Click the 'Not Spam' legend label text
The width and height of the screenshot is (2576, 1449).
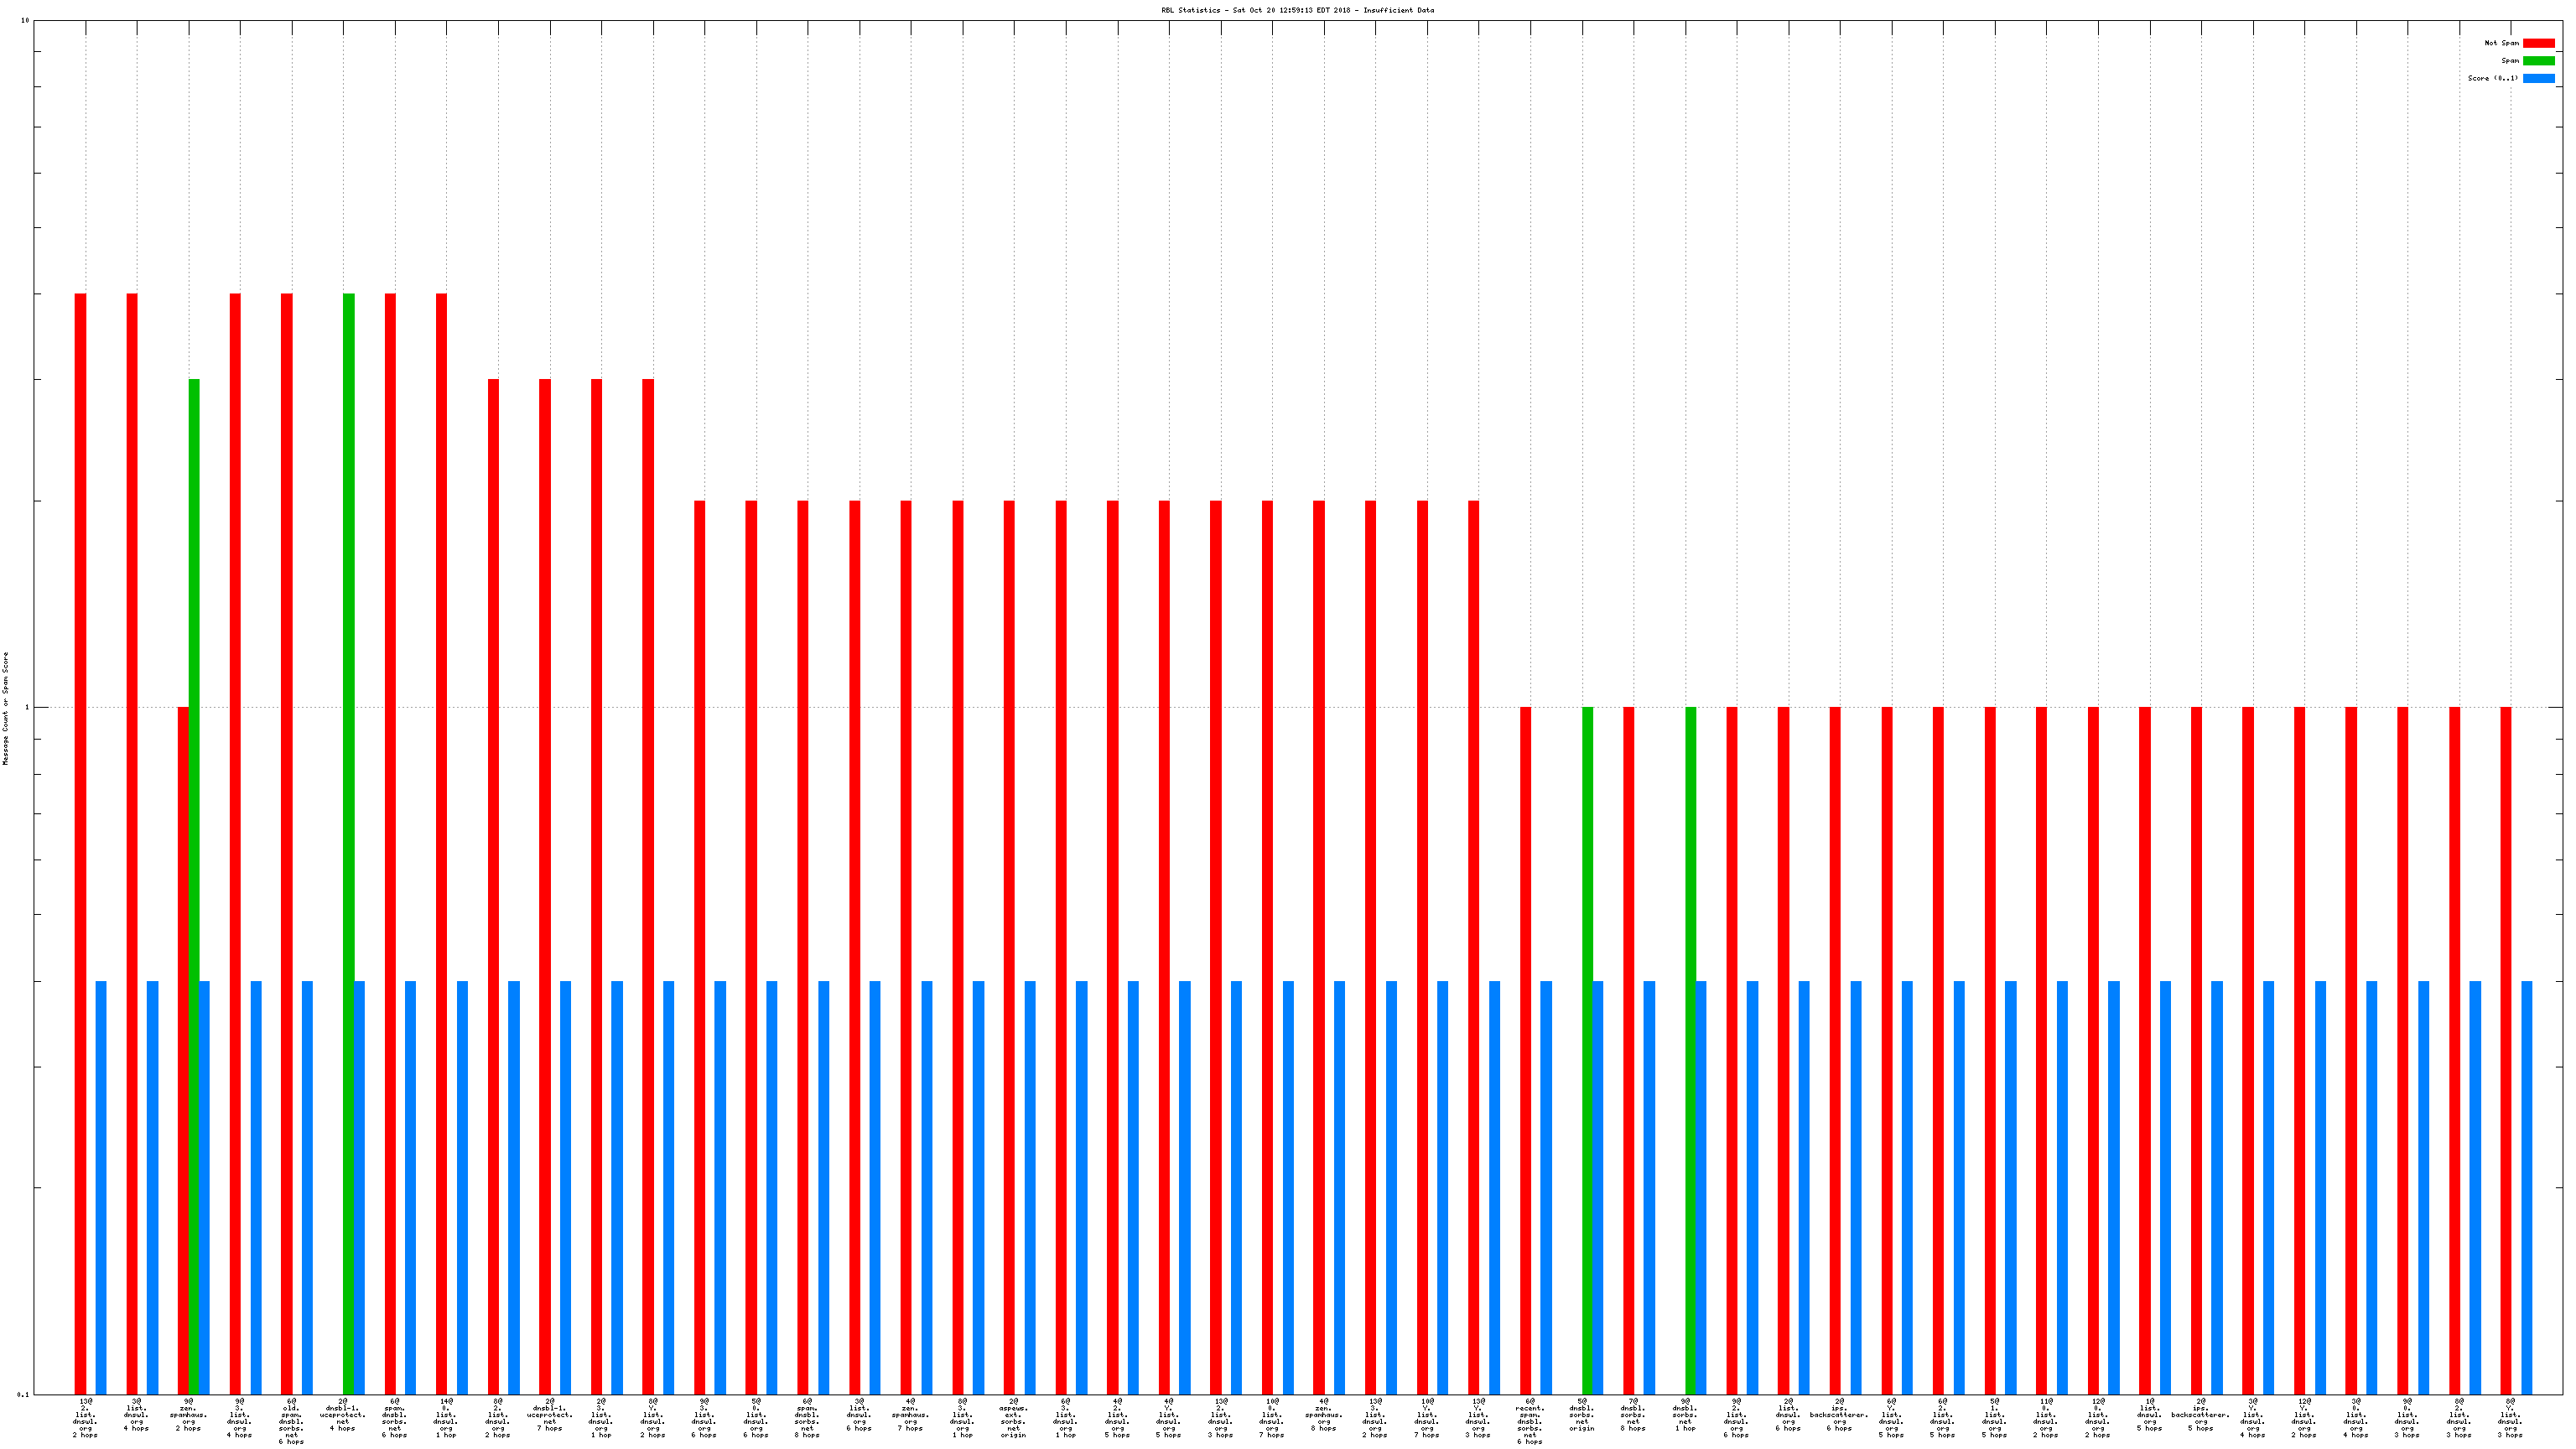tap(2501, 43)
